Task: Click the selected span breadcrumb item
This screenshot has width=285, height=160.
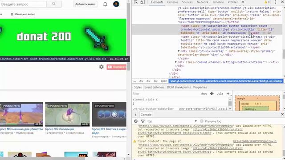Action: [226, 81]
